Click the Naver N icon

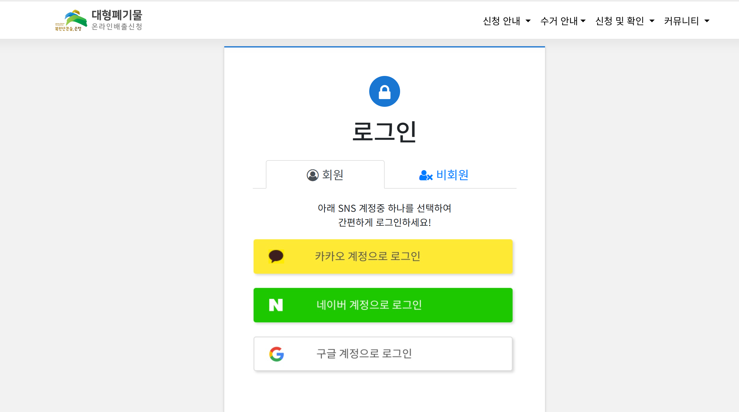pyautogui.click(x=276, y=305)
